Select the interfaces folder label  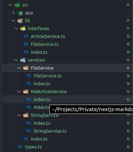pyautogui.click(x=38, y=29)
